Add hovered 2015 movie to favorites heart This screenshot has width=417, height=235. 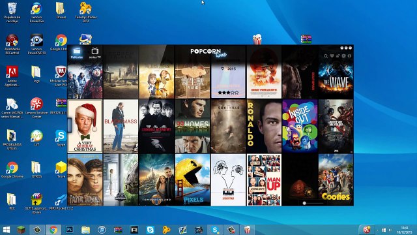click(223, 69)
